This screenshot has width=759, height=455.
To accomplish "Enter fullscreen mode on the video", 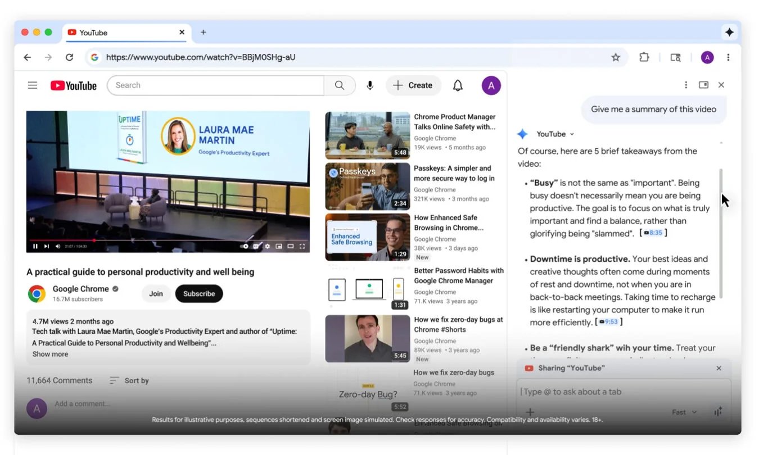I will 302,246.
